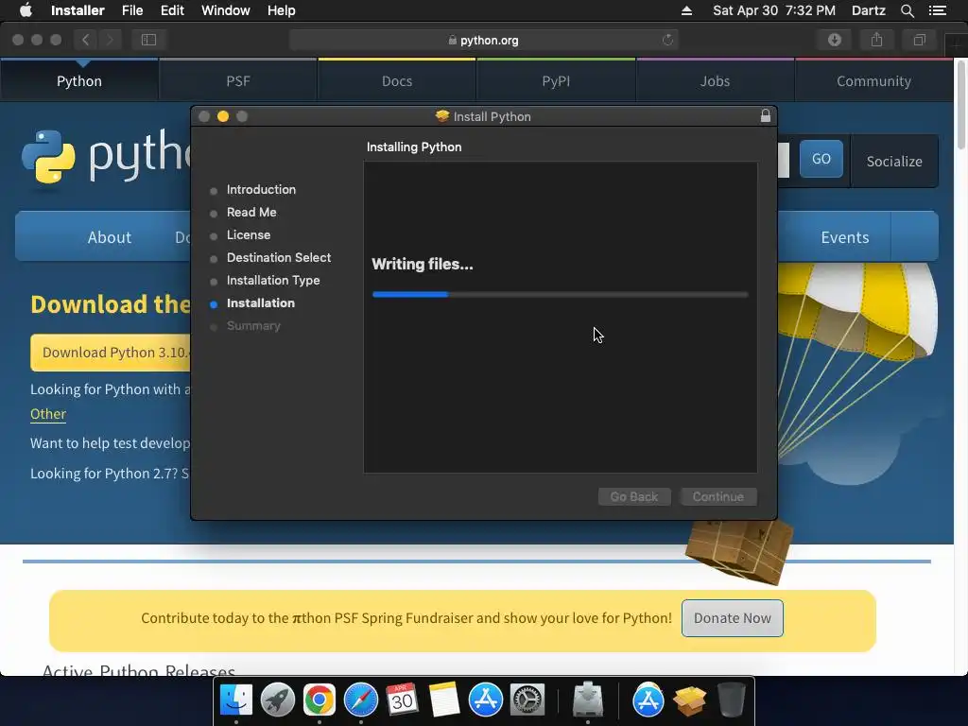The width and height of the screenshot is (968, 726).
Task: Open Spotlight search magnifier
Action: (x=907, y=10)
